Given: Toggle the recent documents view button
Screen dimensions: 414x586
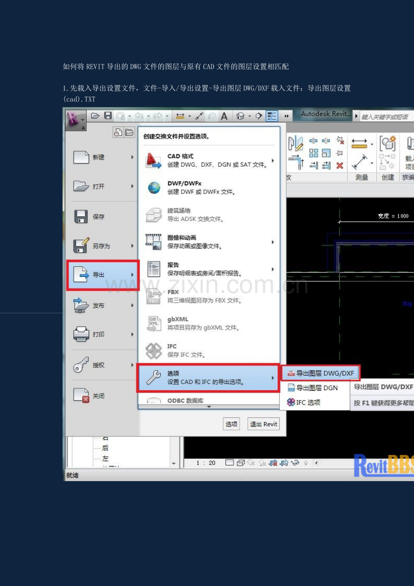Looking at the screenshot, I should click(118, 132).
